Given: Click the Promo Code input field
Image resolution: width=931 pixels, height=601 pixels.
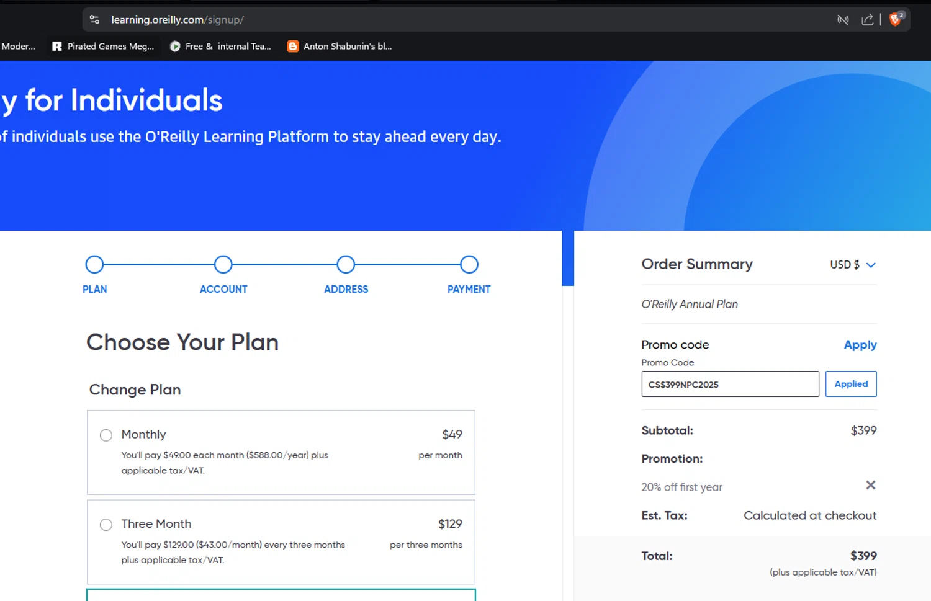Looking at the screenshot, I should coord(730,384).
